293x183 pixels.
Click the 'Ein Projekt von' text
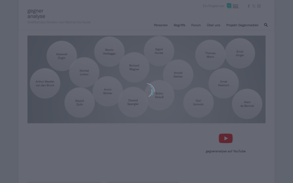[x=213, y=6]
